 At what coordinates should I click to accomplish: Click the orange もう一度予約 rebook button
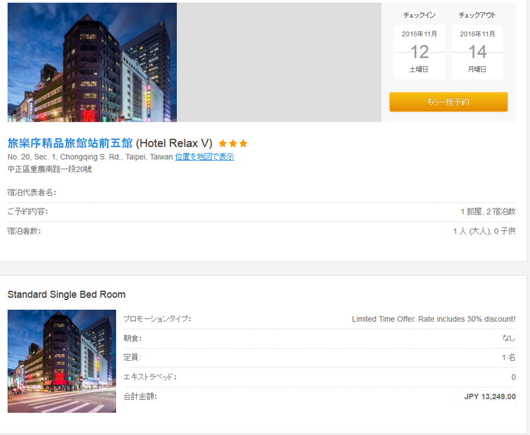click(449, 102)
